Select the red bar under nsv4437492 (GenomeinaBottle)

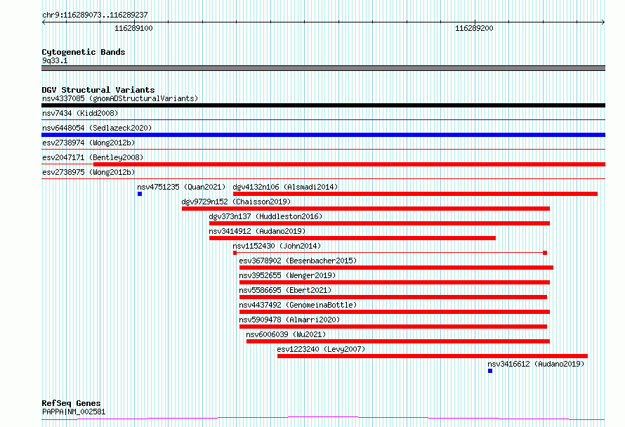(395, 312)
